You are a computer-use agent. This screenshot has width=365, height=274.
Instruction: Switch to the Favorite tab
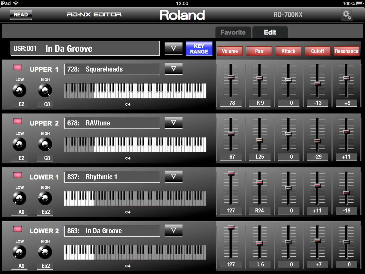[x=233, y=32]
